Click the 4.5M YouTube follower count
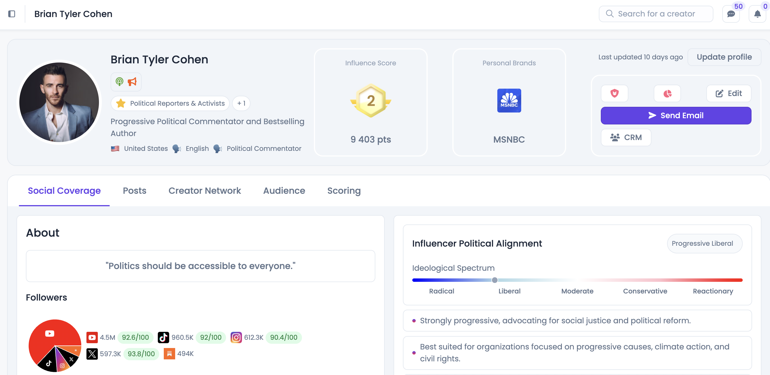The width and height of the screenshot is (770, 375). pos(107,338)
